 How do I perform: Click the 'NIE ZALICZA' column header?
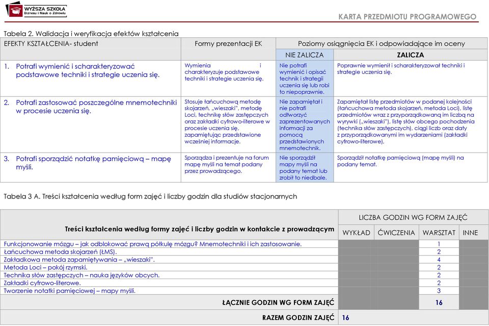click(305, 55)
